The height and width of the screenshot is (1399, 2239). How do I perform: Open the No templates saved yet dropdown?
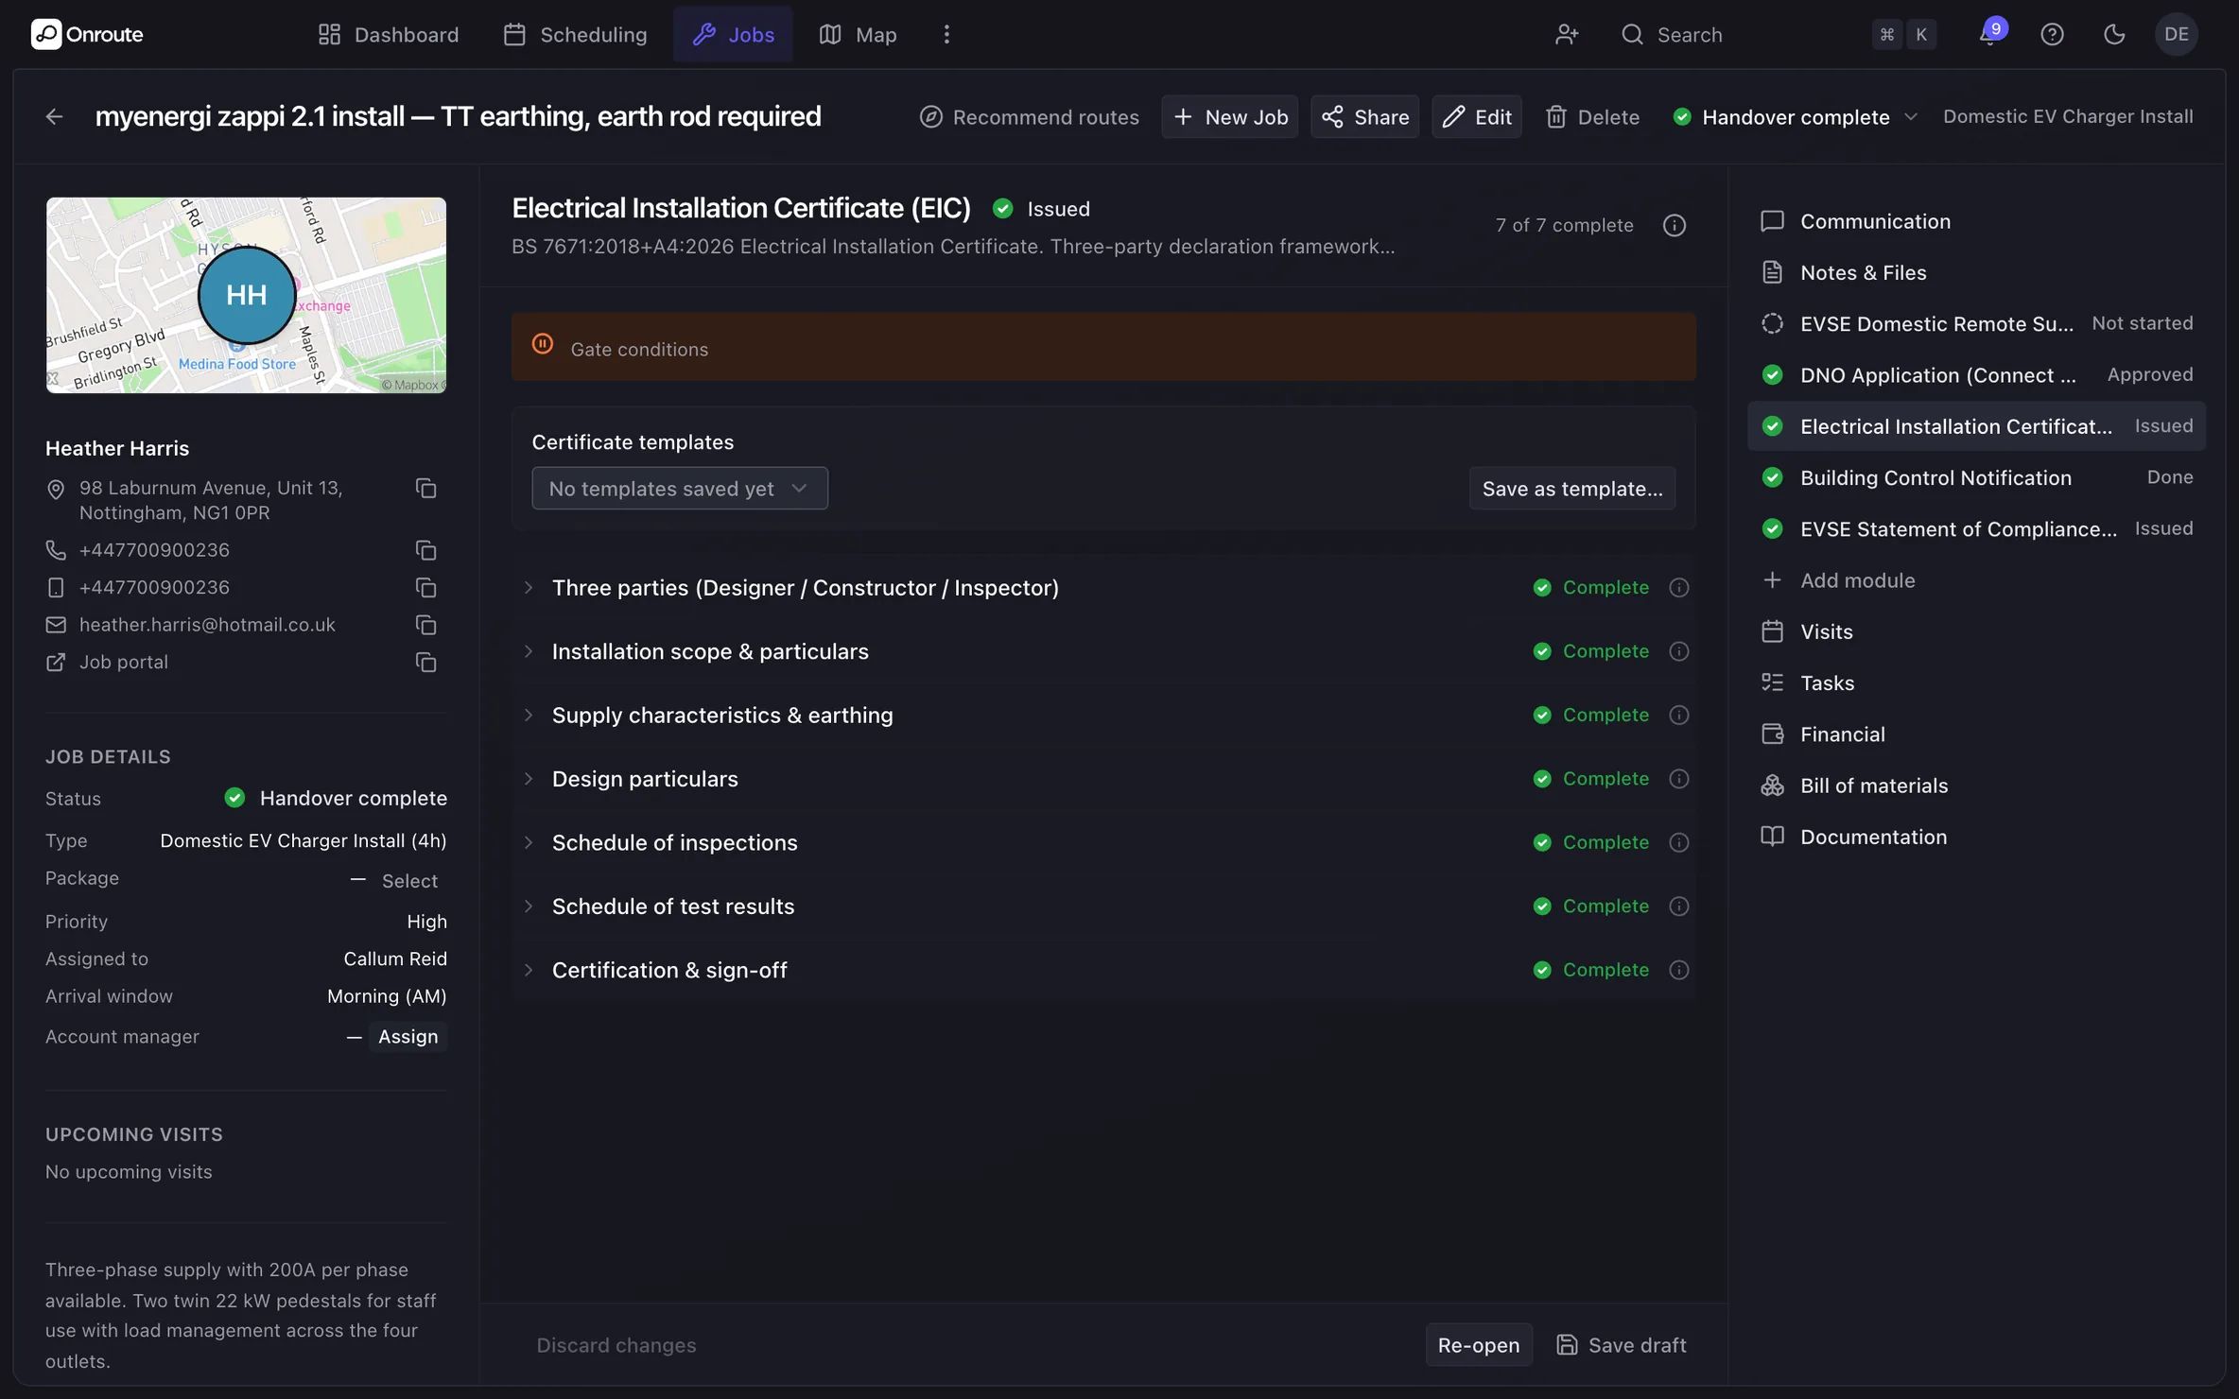(x=680, y=489)
